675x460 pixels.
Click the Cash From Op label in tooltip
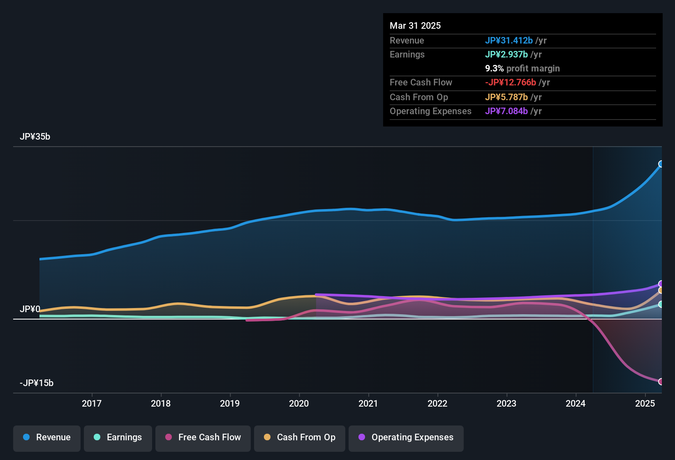(x=419, y=97)
